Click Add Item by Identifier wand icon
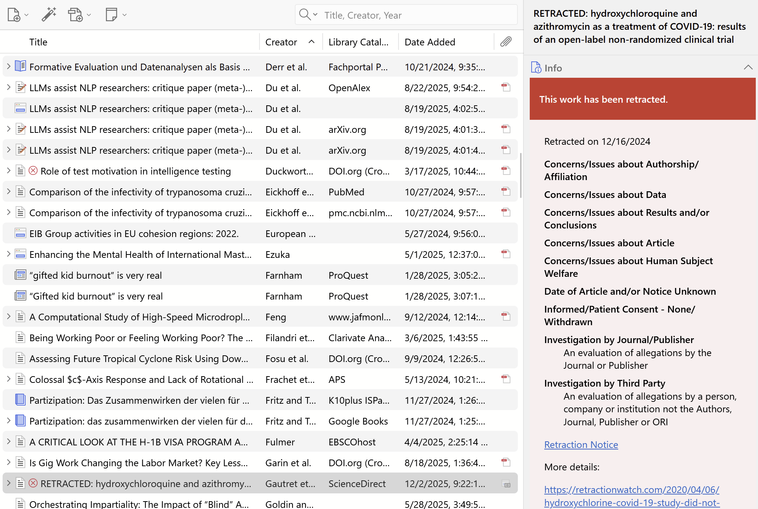The image size is (758, 509). tap(49, 15)
